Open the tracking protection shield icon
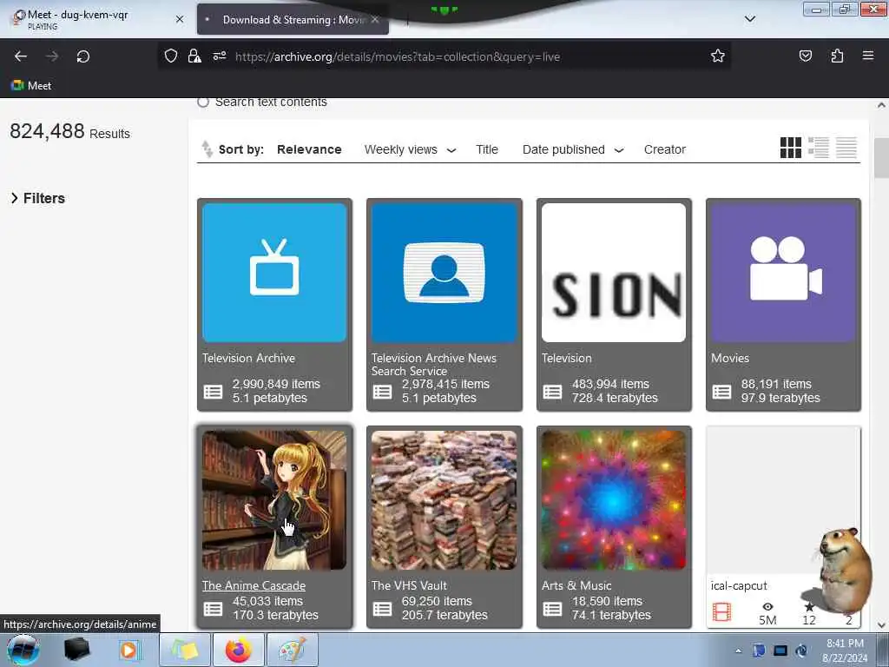The width and height of the screenshot is (889, 667). (171, 56)
